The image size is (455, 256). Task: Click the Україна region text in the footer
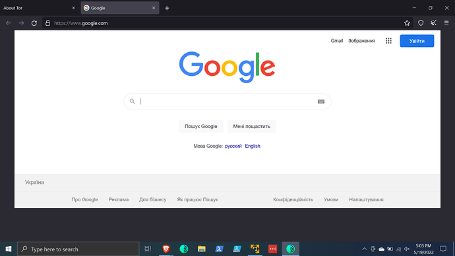(34, 182)
